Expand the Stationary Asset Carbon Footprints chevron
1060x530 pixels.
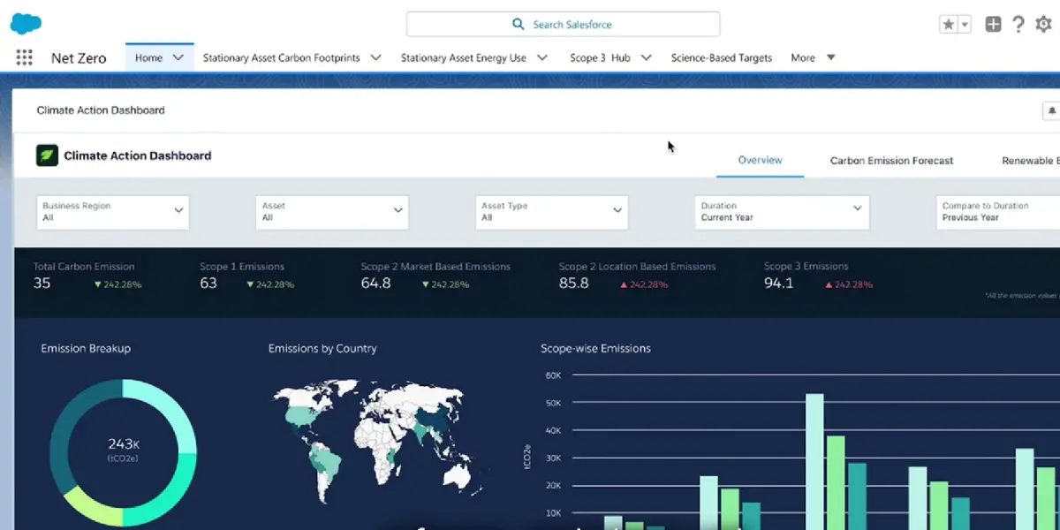tap(375, 57)
